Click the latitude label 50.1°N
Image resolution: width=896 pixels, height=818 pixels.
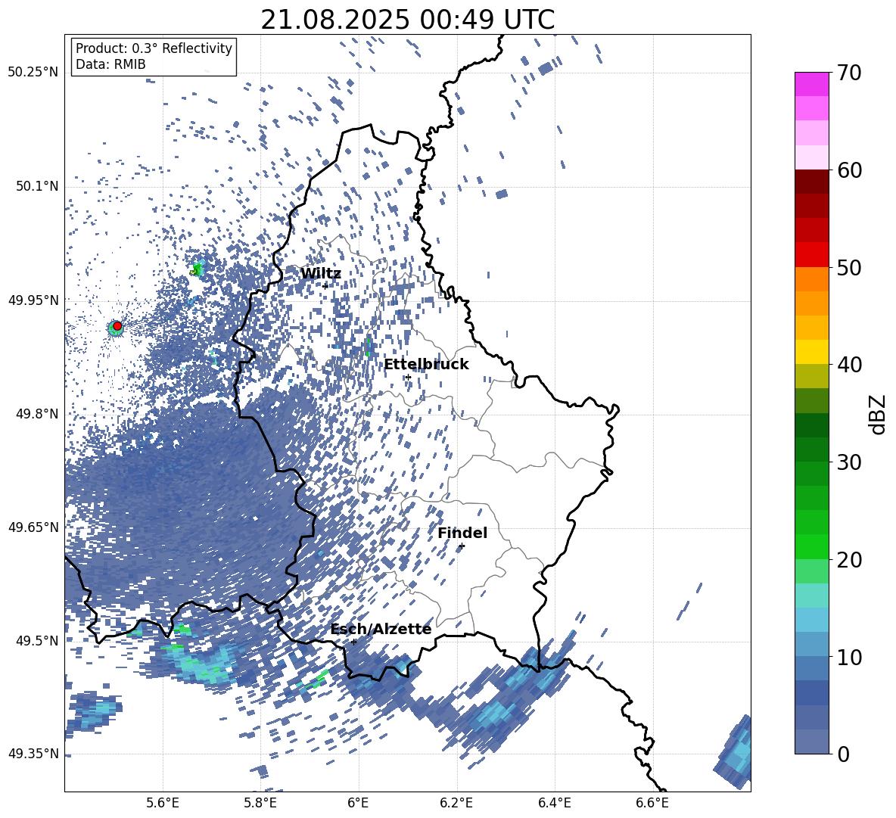point(36,187)
